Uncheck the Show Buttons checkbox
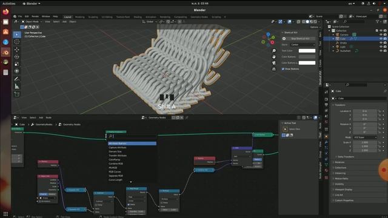 pos(283,69)
